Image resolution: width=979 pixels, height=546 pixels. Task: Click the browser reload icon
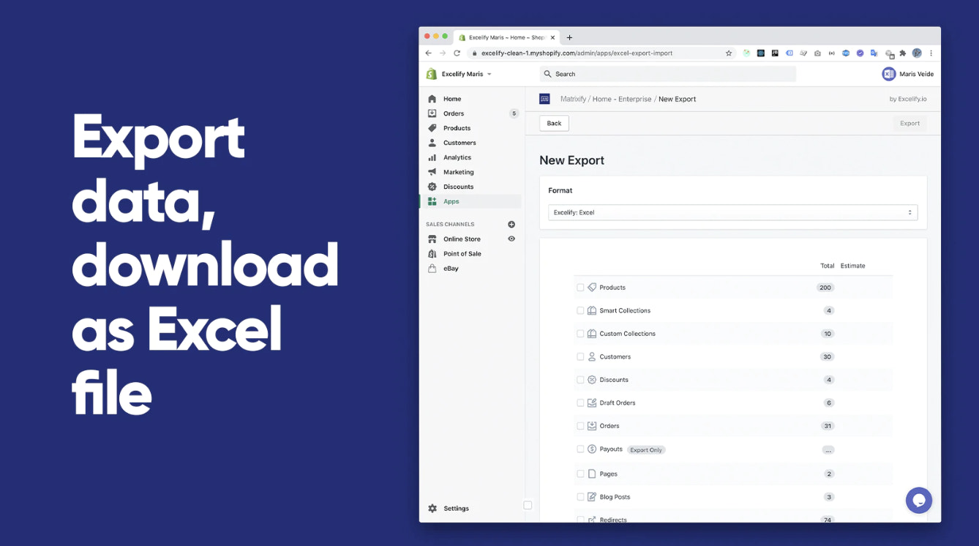point(457,53)
